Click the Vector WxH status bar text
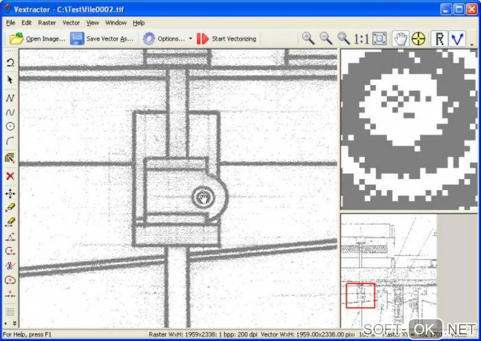The height and width of the screenshot is (341, 481). (x=308, y=334)
